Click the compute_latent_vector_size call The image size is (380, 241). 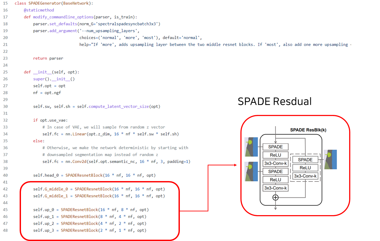click(119, 106)
